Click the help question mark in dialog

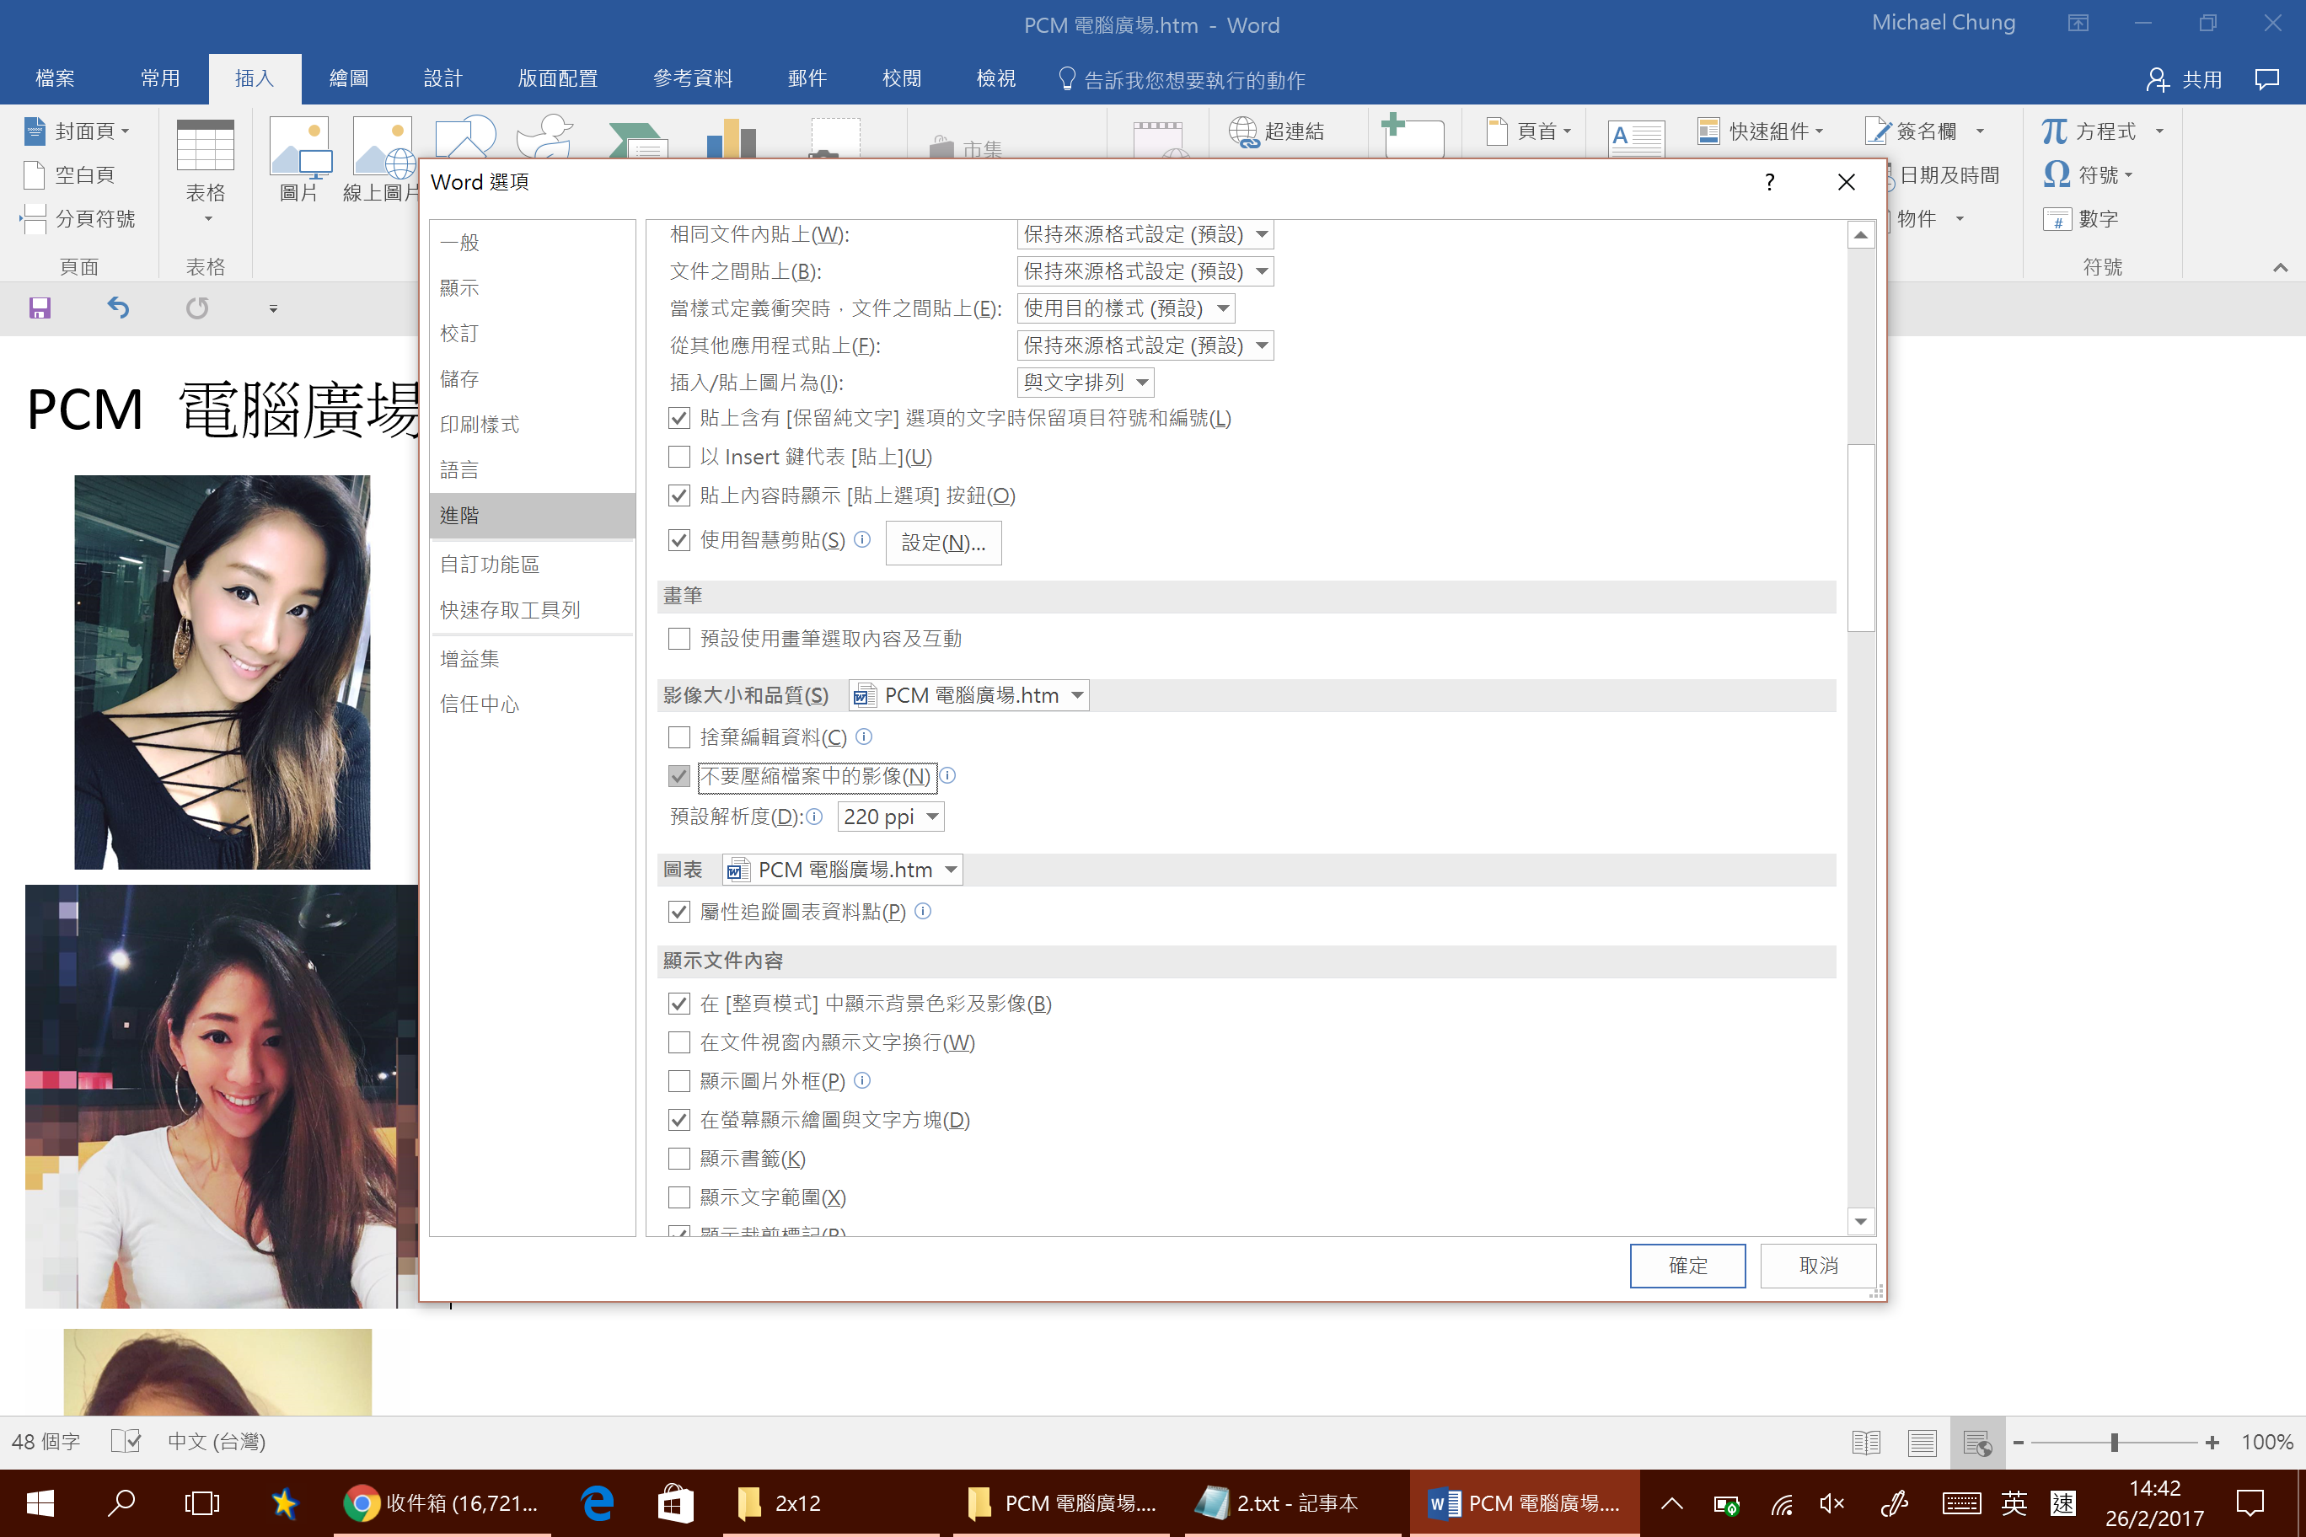(x=1769, y=182)
